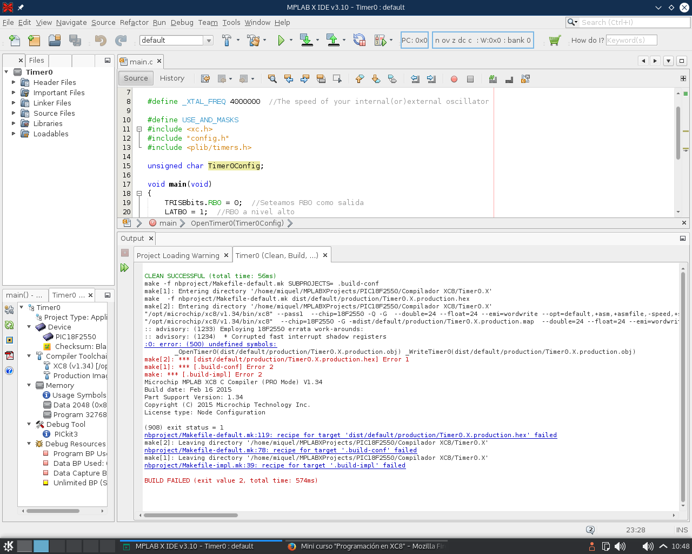Viewport: 692px width, 554px height.
Task: Open the PDF datasheet icon in dashboard sidebar
Action: click(x=9, y=355)
